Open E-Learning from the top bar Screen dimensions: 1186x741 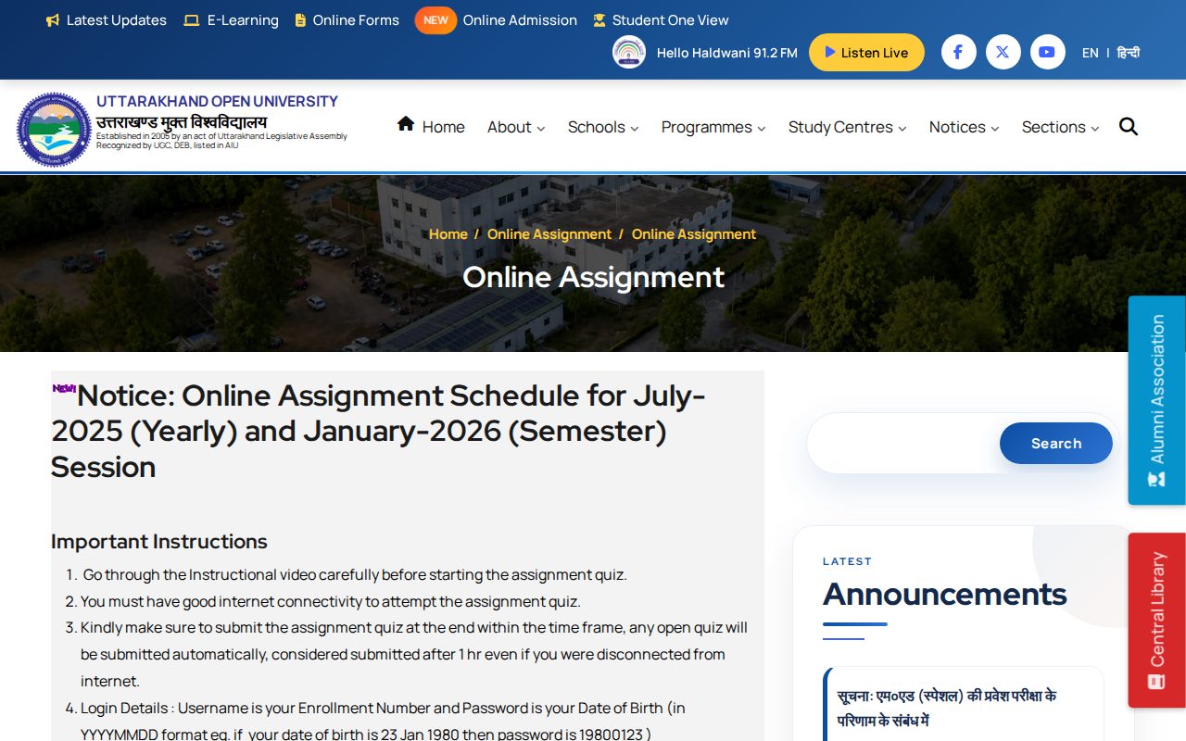point(243,20)
